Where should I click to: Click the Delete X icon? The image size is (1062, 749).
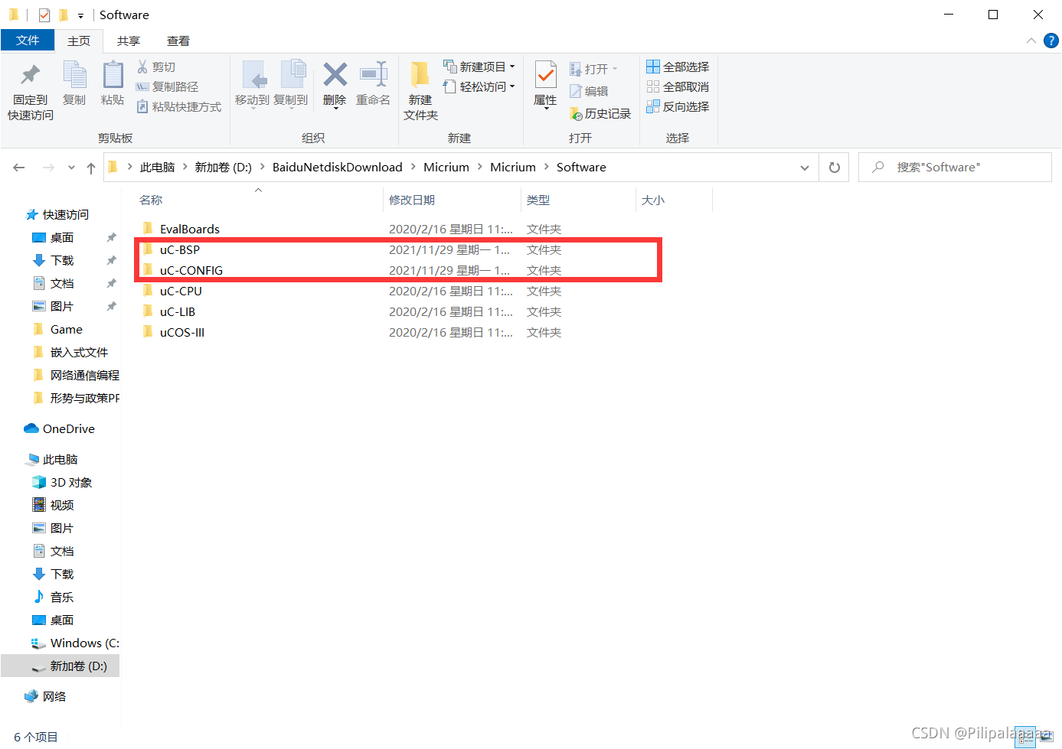(335, 74)
